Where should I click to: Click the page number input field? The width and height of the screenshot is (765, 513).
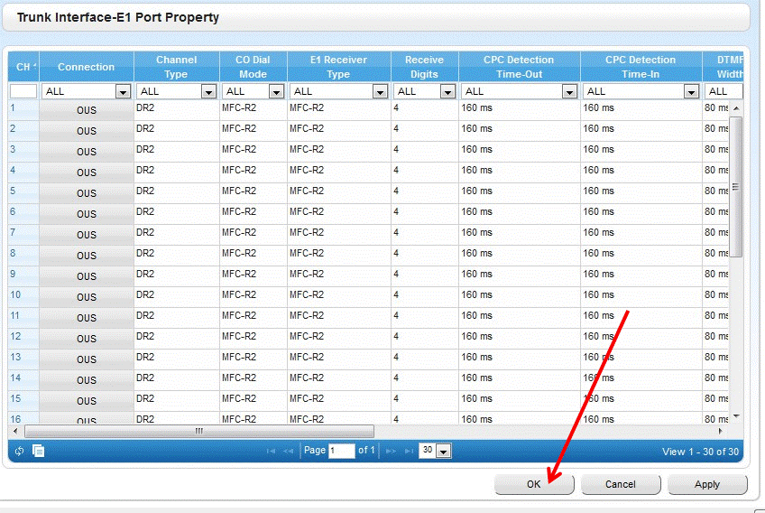(341, 451)
